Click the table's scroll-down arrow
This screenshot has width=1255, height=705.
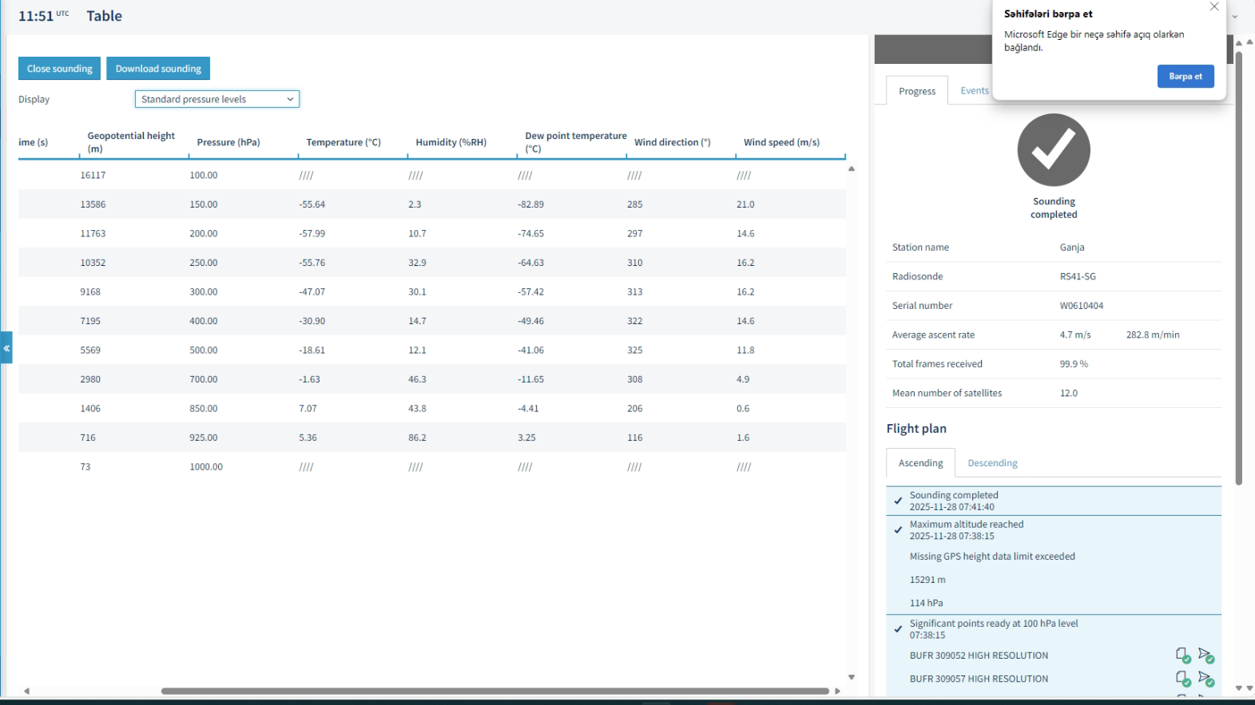coord(852,677)
